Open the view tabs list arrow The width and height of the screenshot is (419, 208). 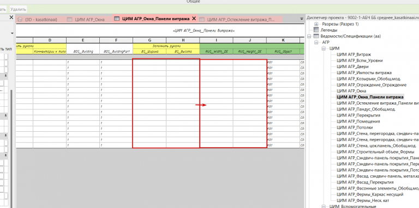(302, 19)
